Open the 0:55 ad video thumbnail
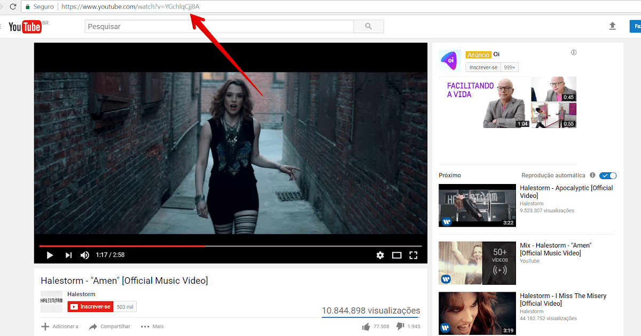641x336 pixels. pos(554,115)
